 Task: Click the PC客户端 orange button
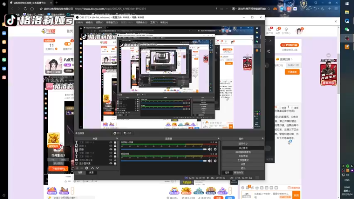(x=290, y=45)
